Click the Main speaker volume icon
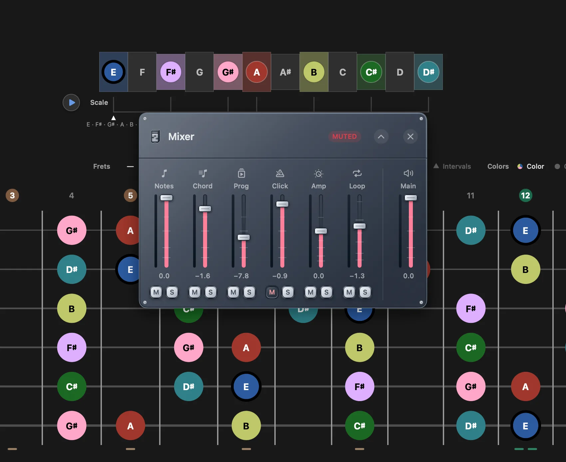 coord(409,173)
